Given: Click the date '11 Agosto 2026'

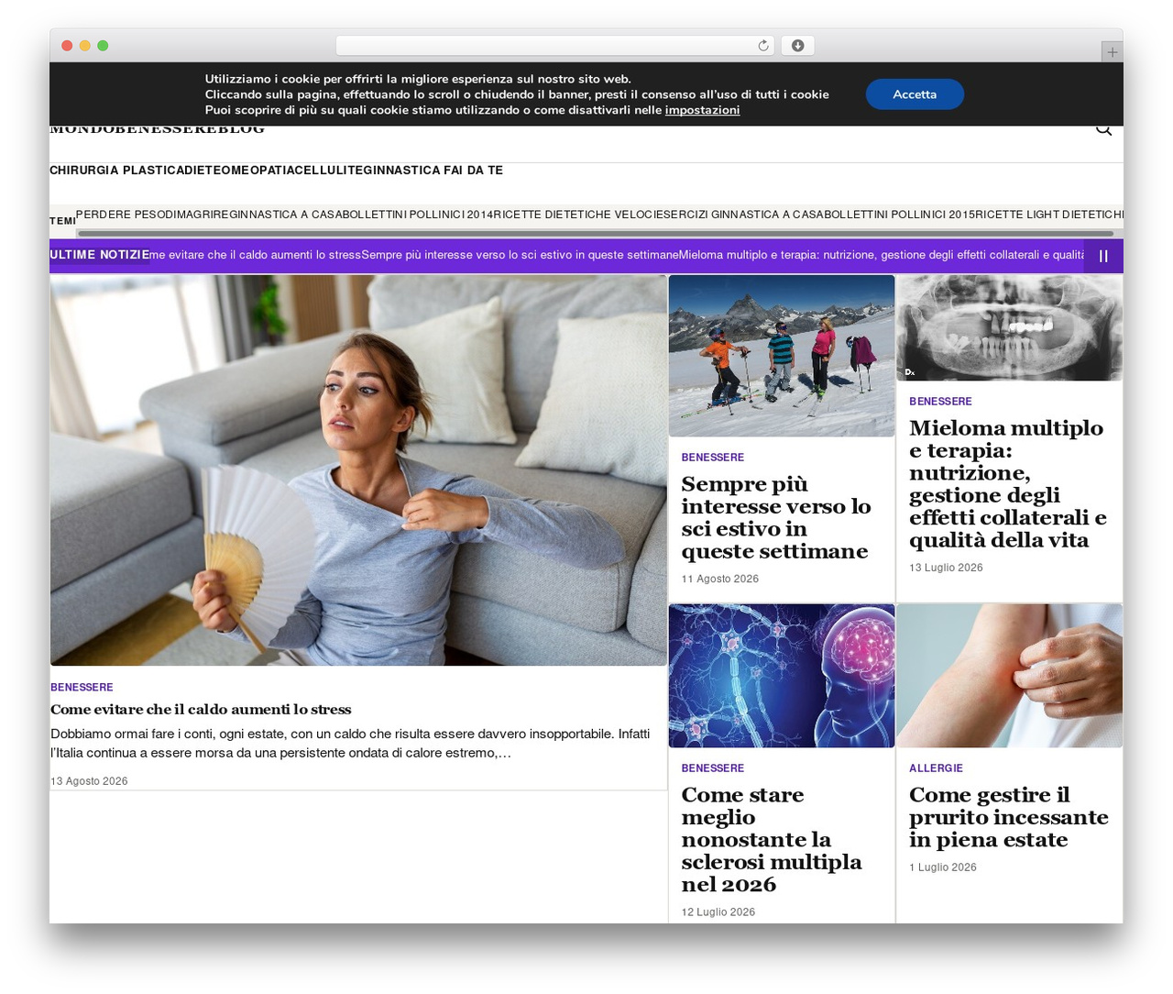Looking at the screenshot, I should click(x=720, y=579).
